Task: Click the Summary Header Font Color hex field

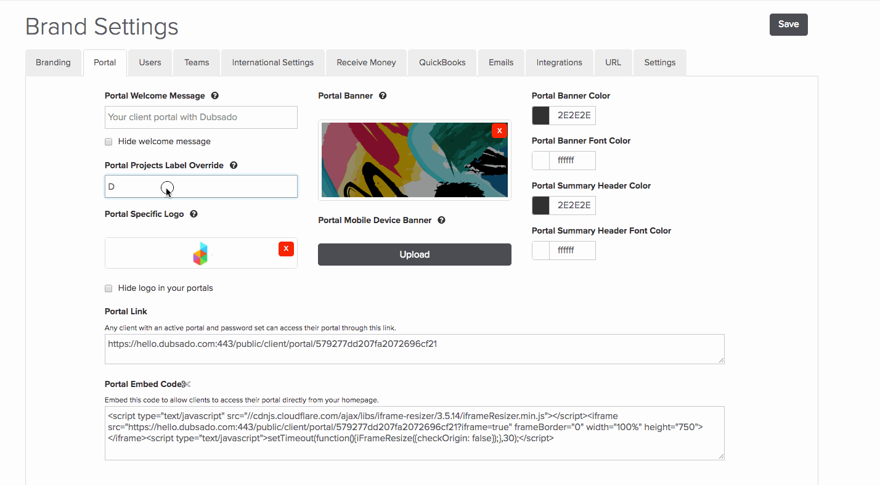Action: [572, 250]
